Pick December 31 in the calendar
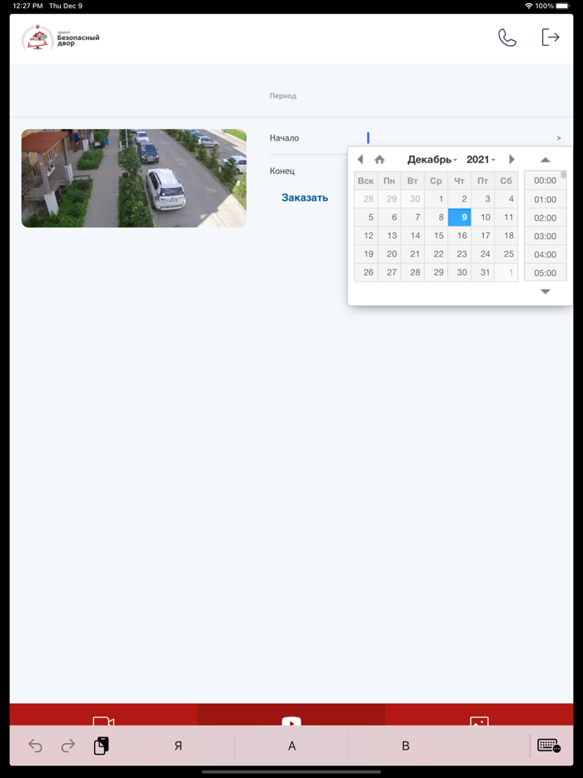583x778 pixels. [483, 272]
